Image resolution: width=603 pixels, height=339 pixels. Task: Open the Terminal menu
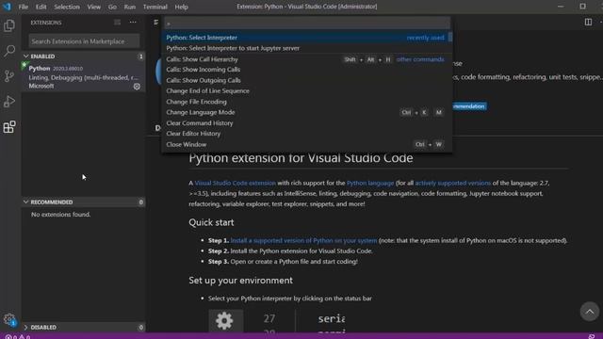(155, 7)
